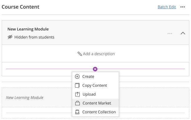Viewport: 191px width, 120px height.
Task: Click the Create plus circle icon
Action: click(77, 76)
